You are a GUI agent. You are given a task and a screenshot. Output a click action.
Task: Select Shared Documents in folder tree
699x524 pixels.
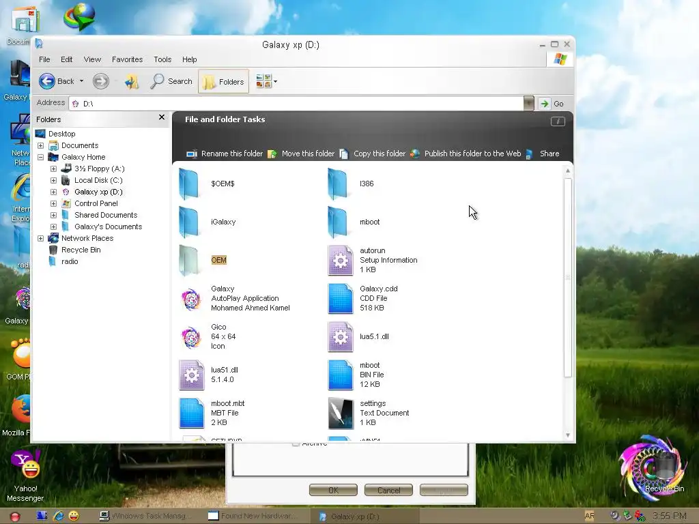tap(106, 215)
